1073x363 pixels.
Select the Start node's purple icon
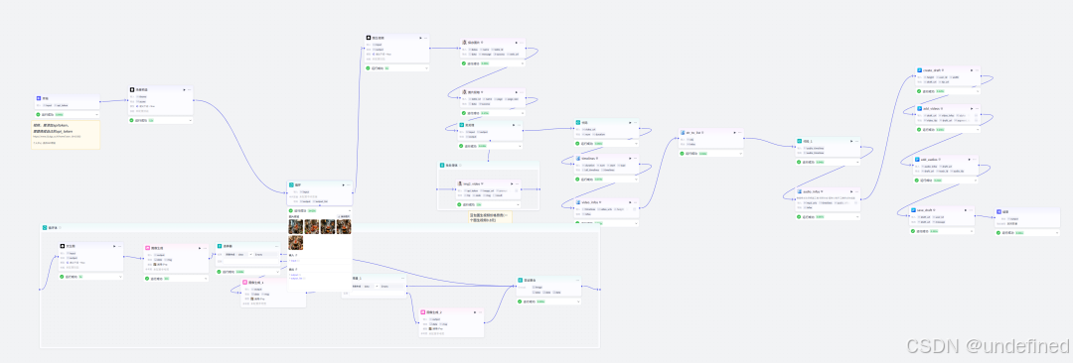tap(39, 98)
